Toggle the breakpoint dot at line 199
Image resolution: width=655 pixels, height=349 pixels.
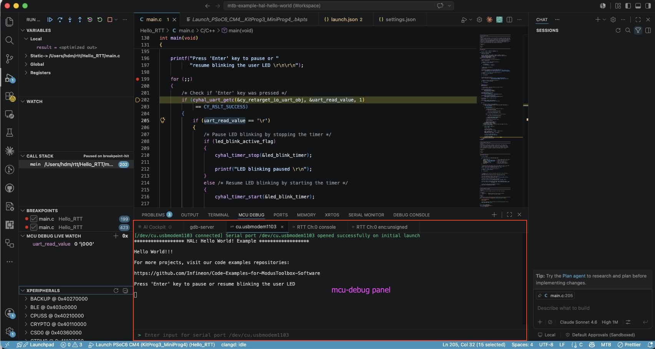point(138,79)
